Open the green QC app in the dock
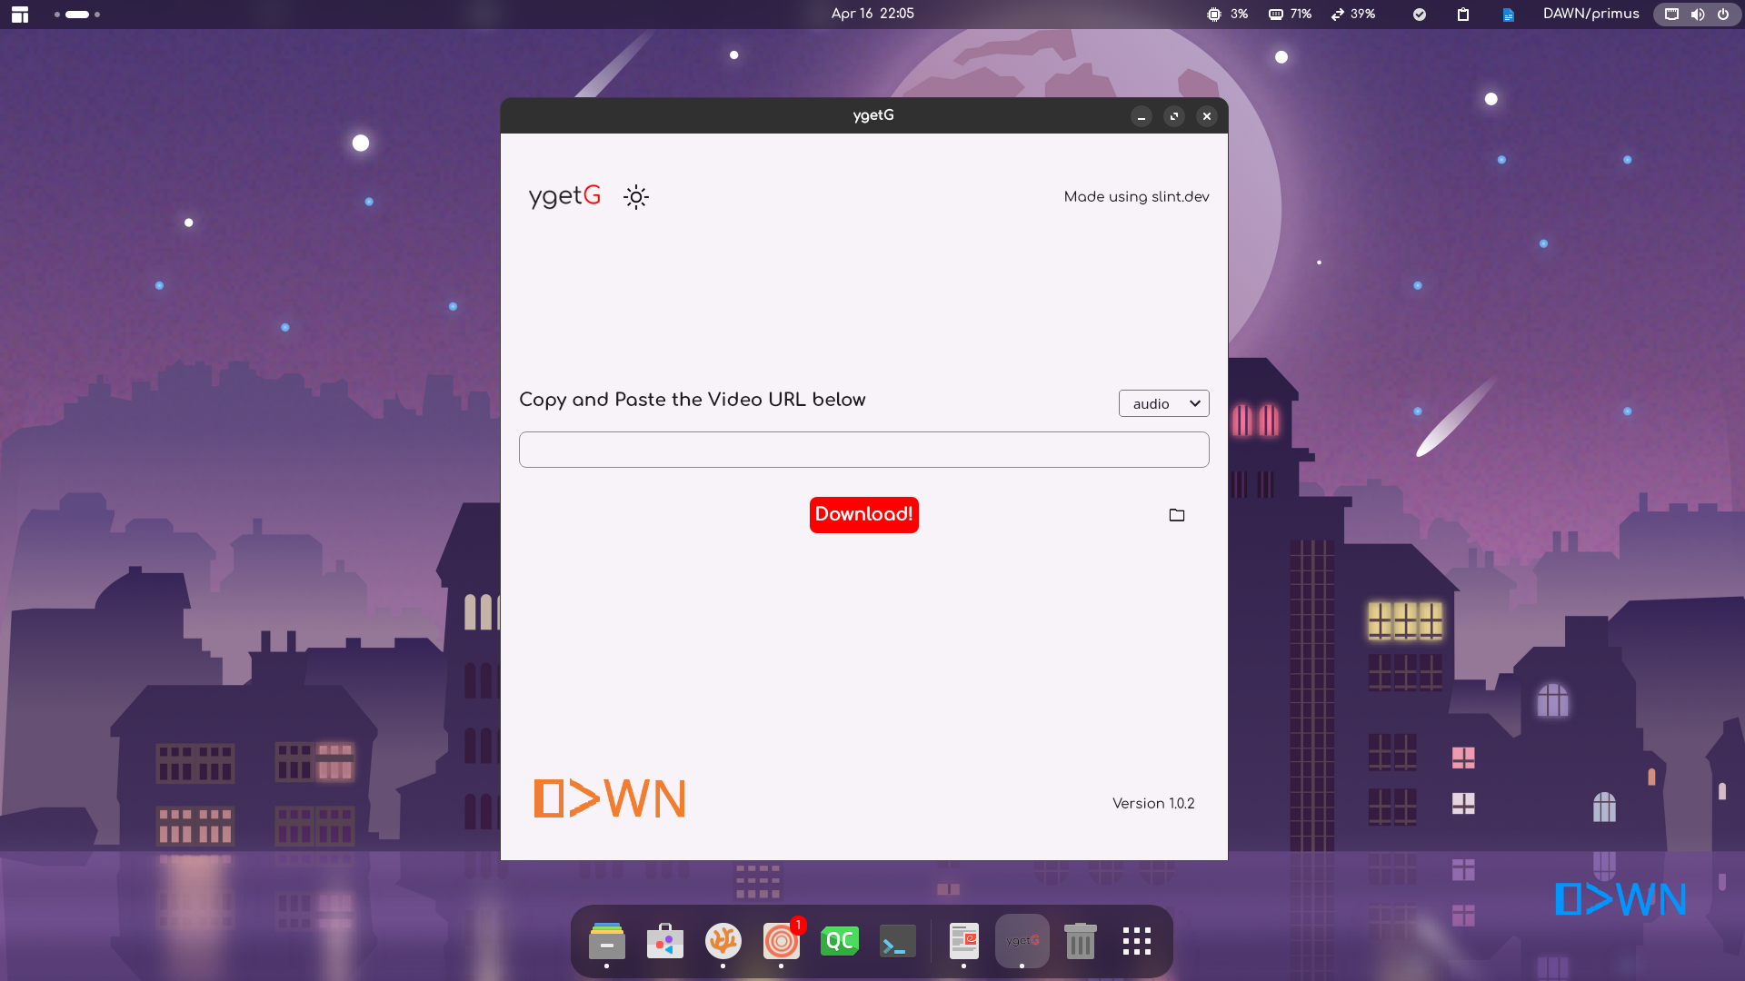This screenshot has width=1745, height=981. click(x=840, y=942)
